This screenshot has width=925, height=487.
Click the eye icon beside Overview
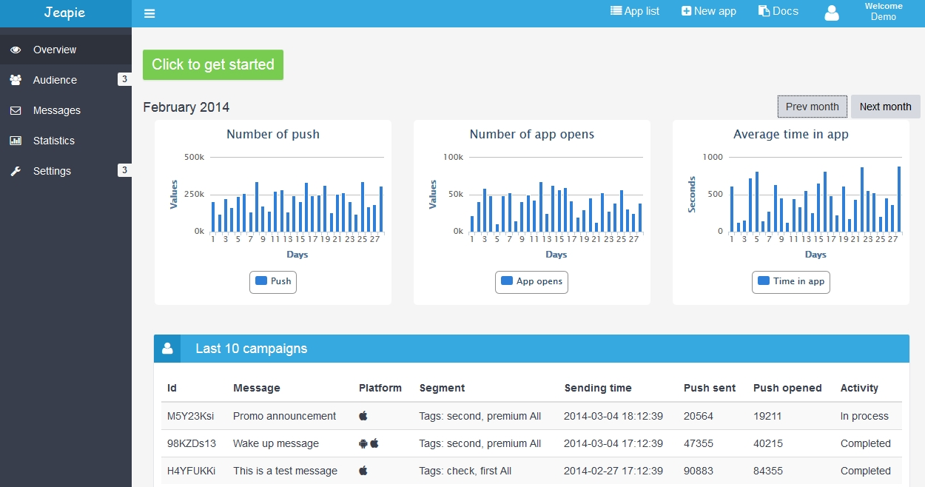tap(16, 50)
